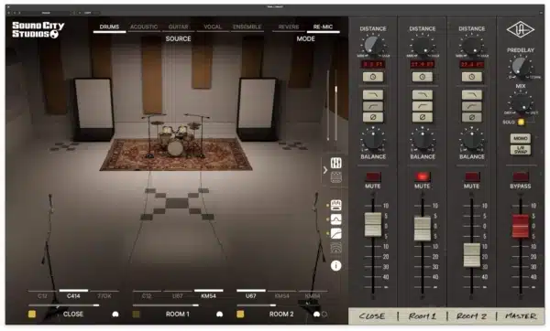The height and width of the screenshot is (331, 550).
Task: Mute the Close channel
Action: click(373, 176)
